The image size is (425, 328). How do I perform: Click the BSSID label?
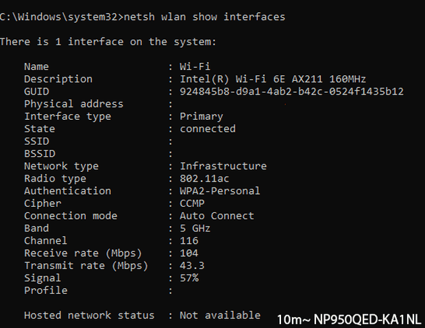(x=40, y=153)
